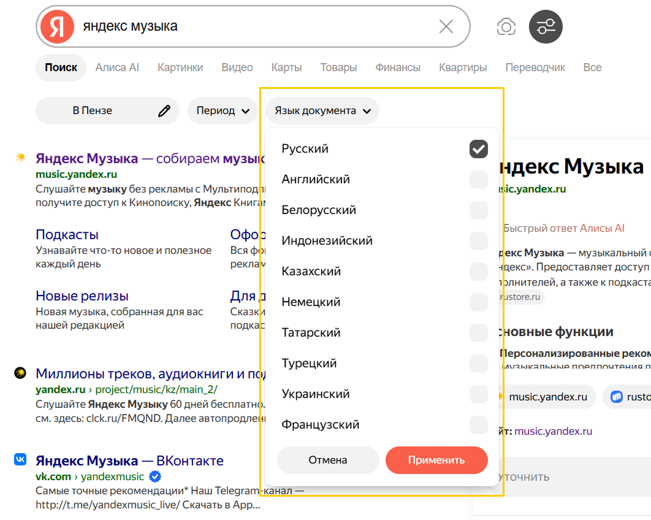Click the Белорусский language label
Viewport: 651px width, 520px height.
pos(319,210)
